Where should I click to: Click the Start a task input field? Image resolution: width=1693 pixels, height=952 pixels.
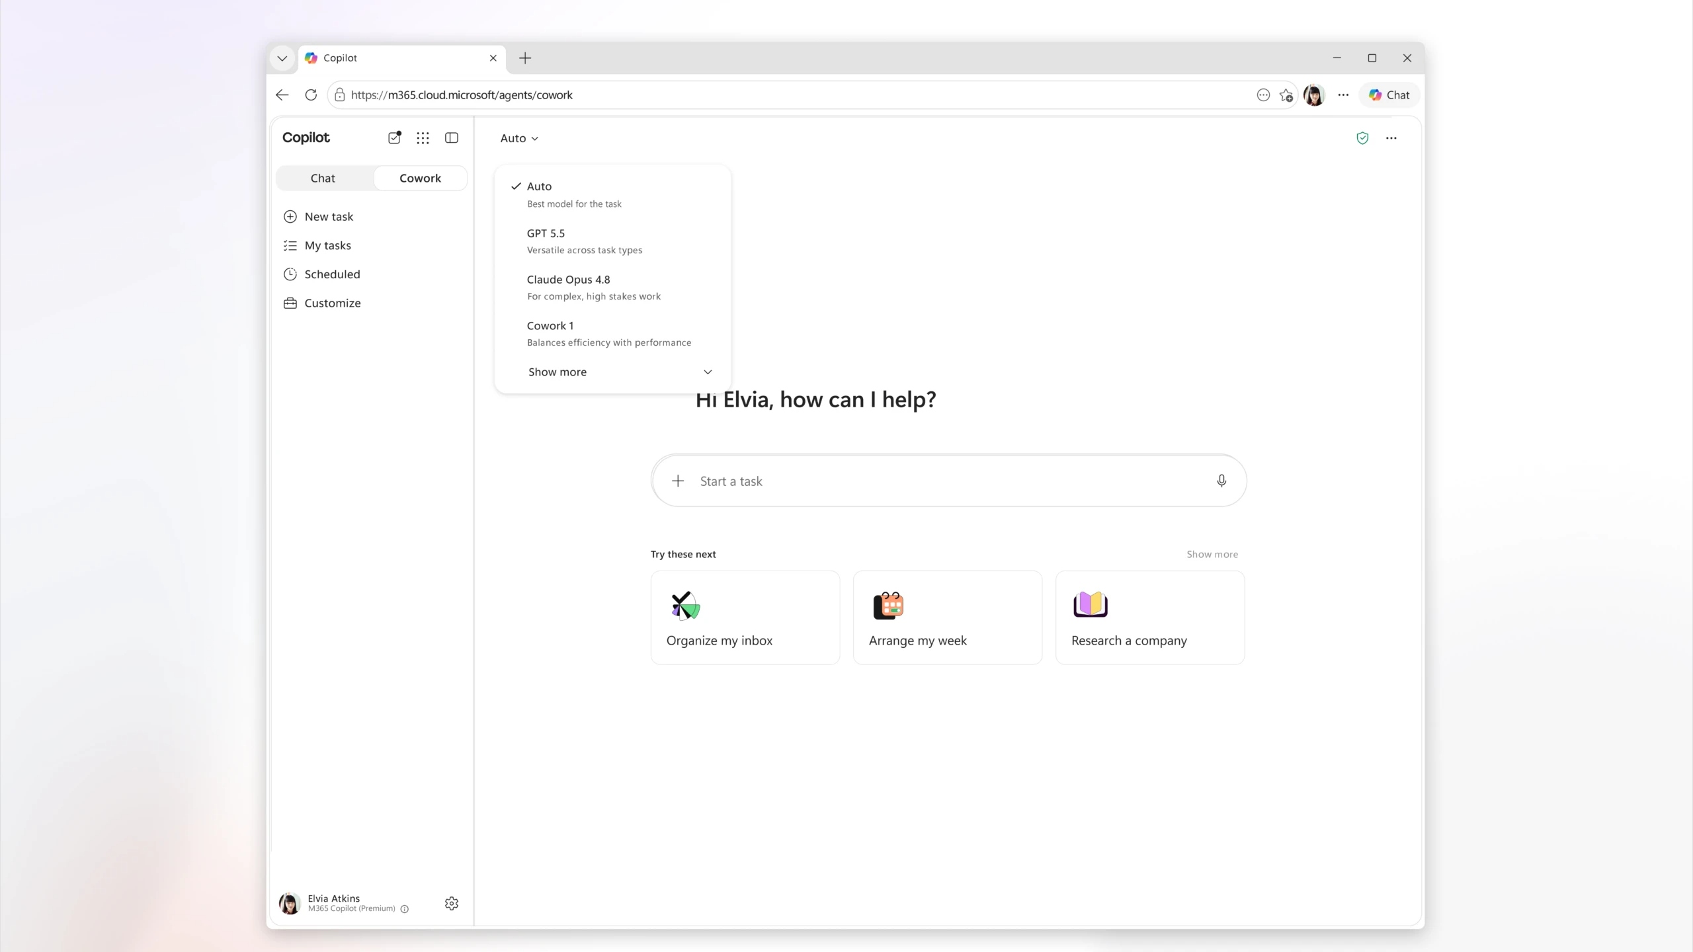click(949, 481)
